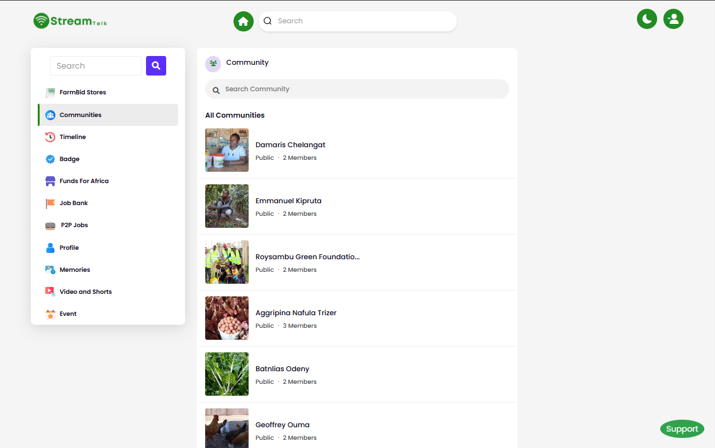Image resolution: width=715 pixels, height=448 pixels.
Task: Open FarmBid Stores from the sidebar
Action: pos(82,92)
